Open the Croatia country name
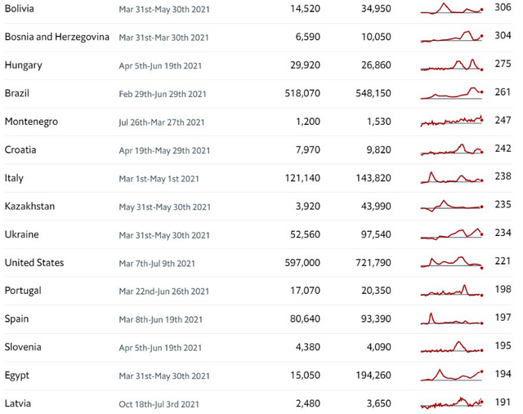Viewport: 523px width, 414px height. click(20, 149)
